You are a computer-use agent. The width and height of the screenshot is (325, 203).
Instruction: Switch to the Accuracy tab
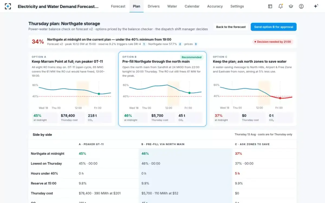[x=215, y=6]
